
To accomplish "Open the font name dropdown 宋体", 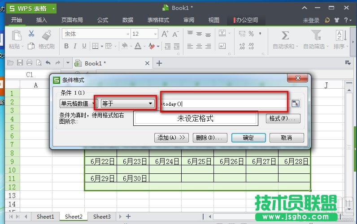I will [x=128, y=34].
